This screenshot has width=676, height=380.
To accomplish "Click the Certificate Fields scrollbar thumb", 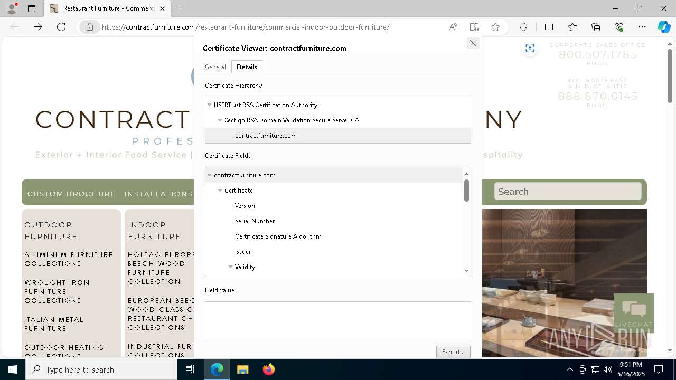I will point(466,191).
